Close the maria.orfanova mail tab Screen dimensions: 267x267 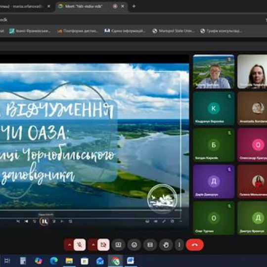48,6
